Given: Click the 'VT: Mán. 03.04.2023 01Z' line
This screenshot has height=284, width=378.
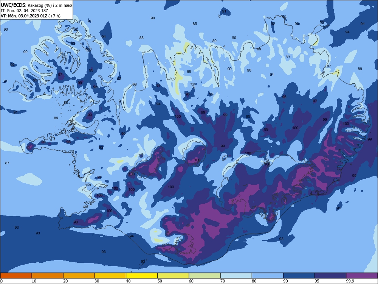Looking at the screenshot, I should [24, 16].
